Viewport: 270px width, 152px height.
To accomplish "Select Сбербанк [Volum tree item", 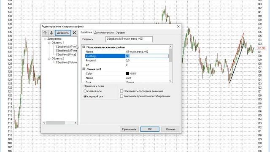I will pos(66,62).
